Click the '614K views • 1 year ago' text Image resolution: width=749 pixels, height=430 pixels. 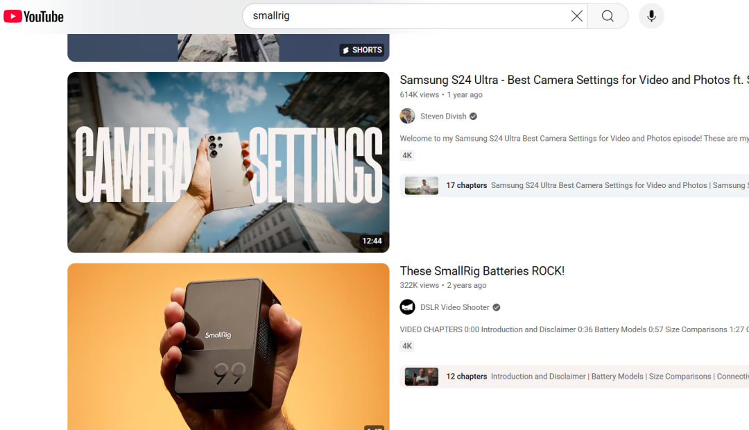pos(441,94)
